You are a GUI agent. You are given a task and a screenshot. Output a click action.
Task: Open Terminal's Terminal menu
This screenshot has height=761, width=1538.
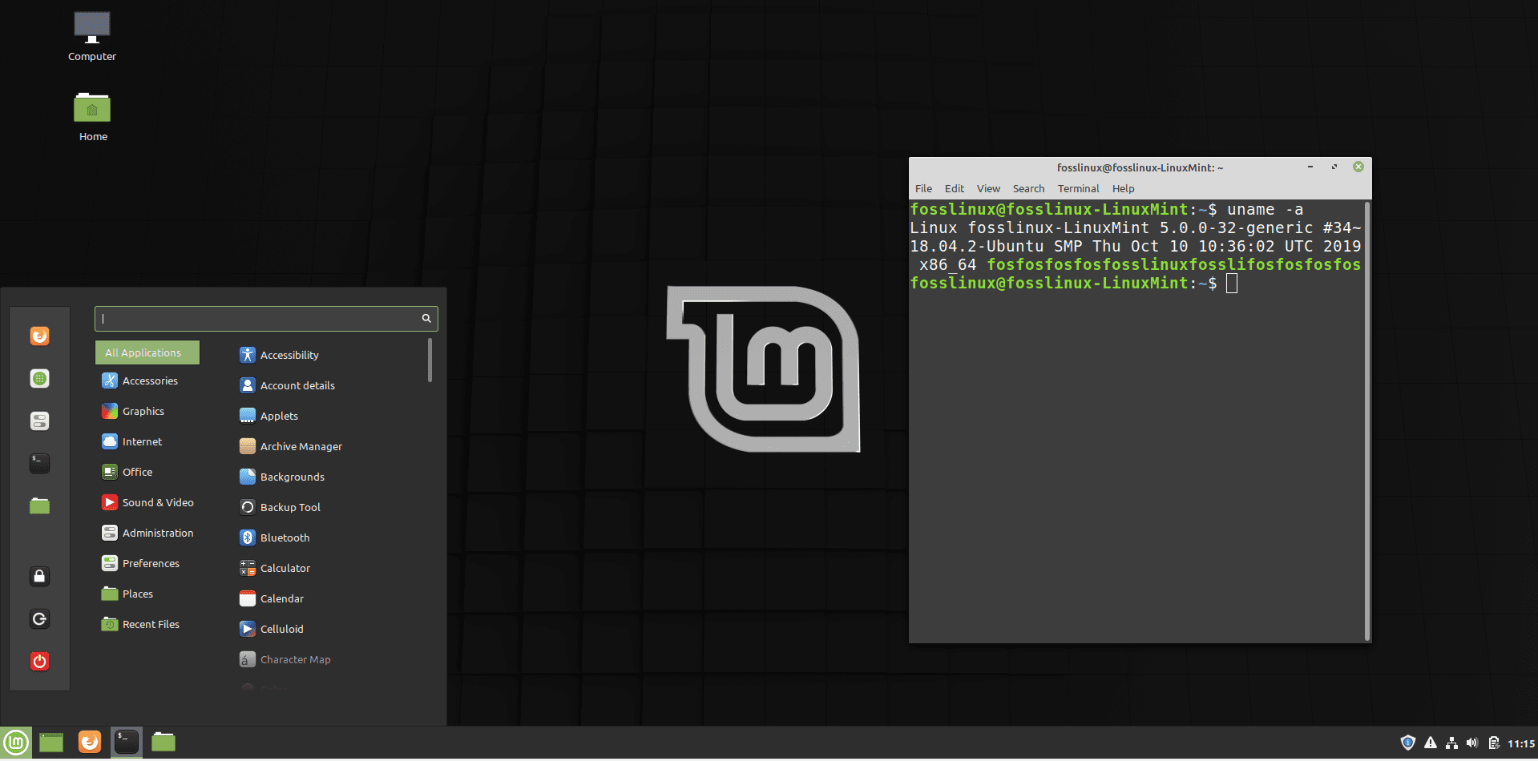pyautogui.click(x=1078, y=189)
